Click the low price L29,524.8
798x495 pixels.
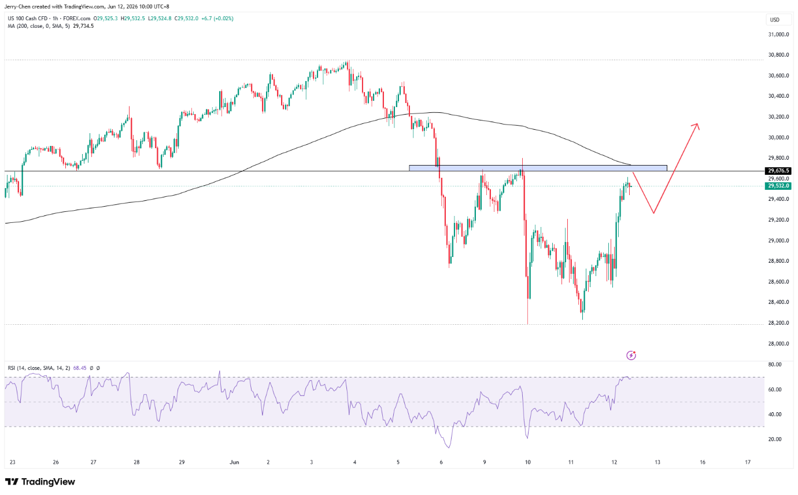point(160,19)
